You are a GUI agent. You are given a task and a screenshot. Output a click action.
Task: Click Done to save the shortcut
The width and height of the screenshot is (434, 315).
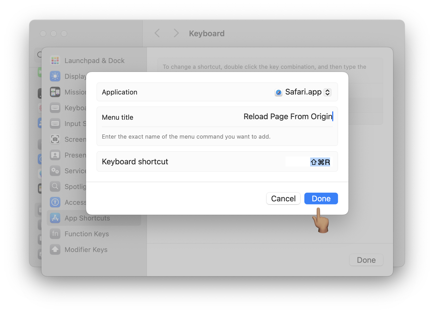pos(321,198)
